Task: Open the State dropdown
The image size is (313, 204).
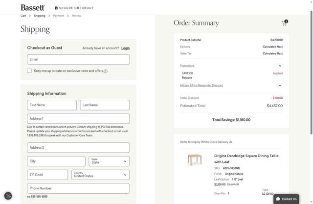Action: [109, 161]
